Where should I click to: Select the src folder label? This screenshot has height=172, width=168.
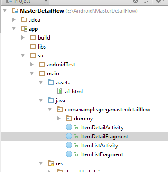pyautogui.click(x=41, y=56)
